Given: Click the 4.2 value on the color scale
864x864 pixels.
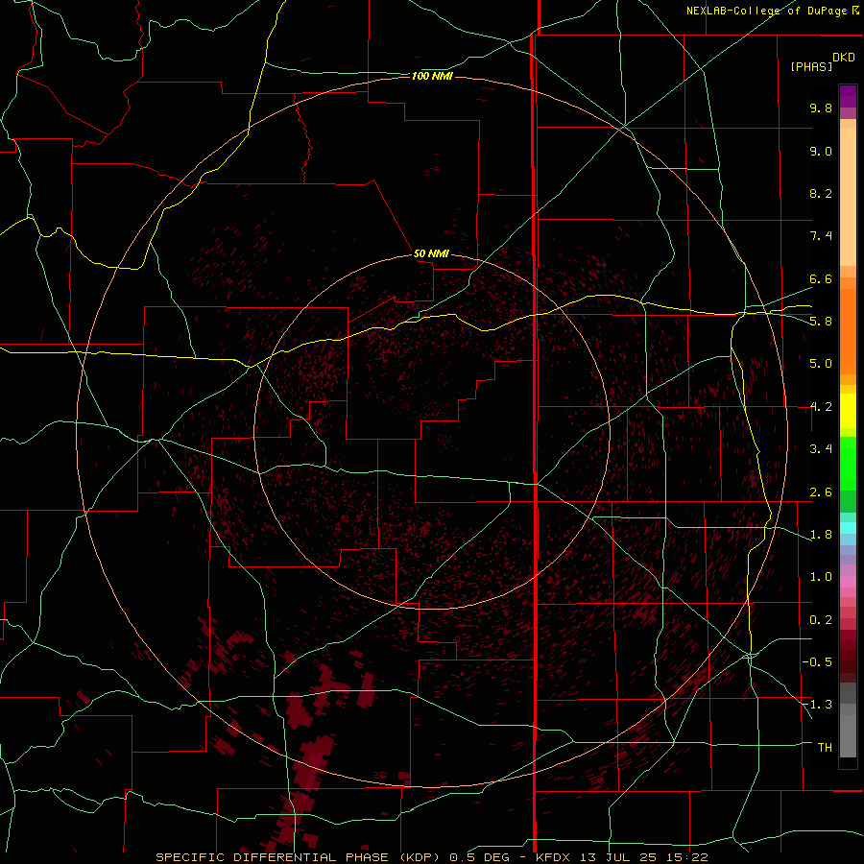Looking at the screenshot, I should click(x=821, y=407).
